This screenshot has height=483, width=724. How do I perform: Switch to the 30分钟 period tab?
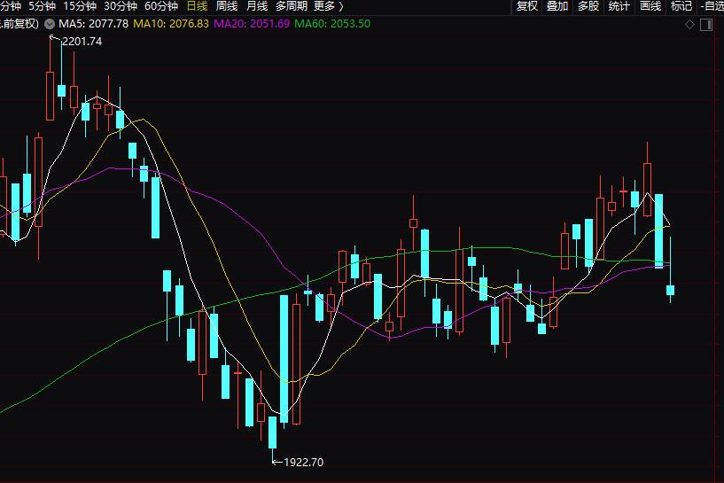tap(121, 6)
